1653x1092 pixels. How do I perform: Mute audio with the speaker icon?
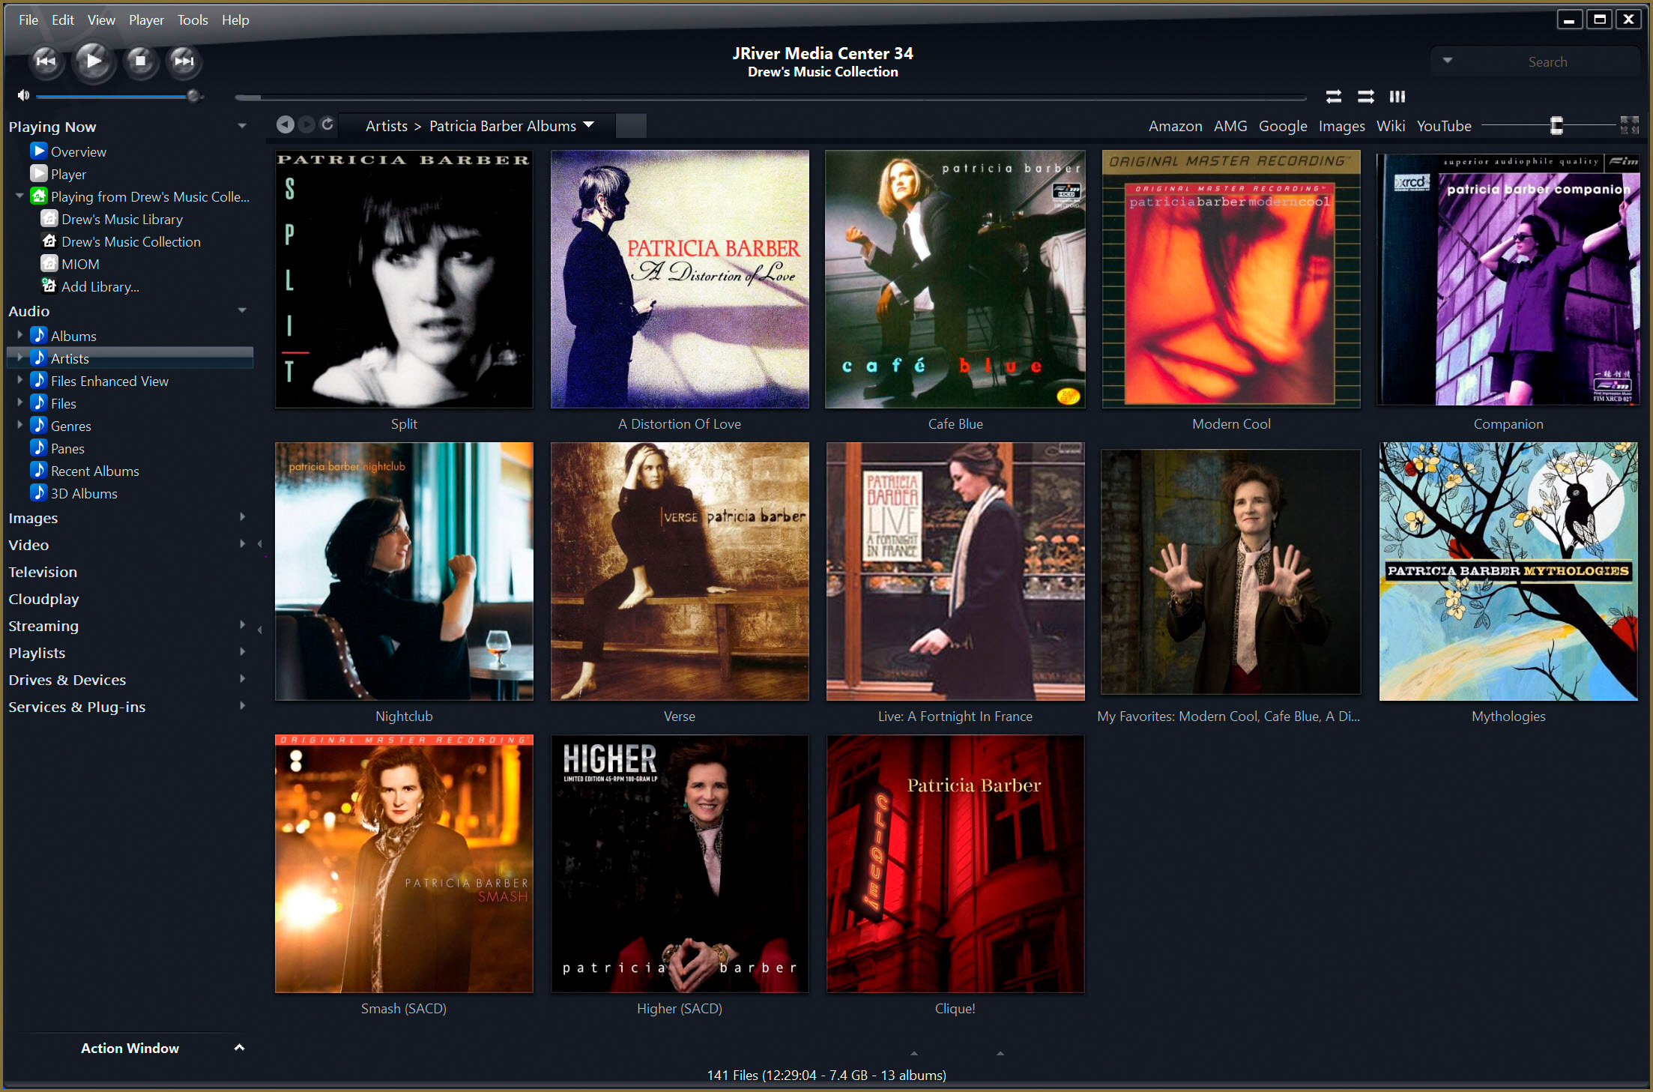[x=23, y=95]
